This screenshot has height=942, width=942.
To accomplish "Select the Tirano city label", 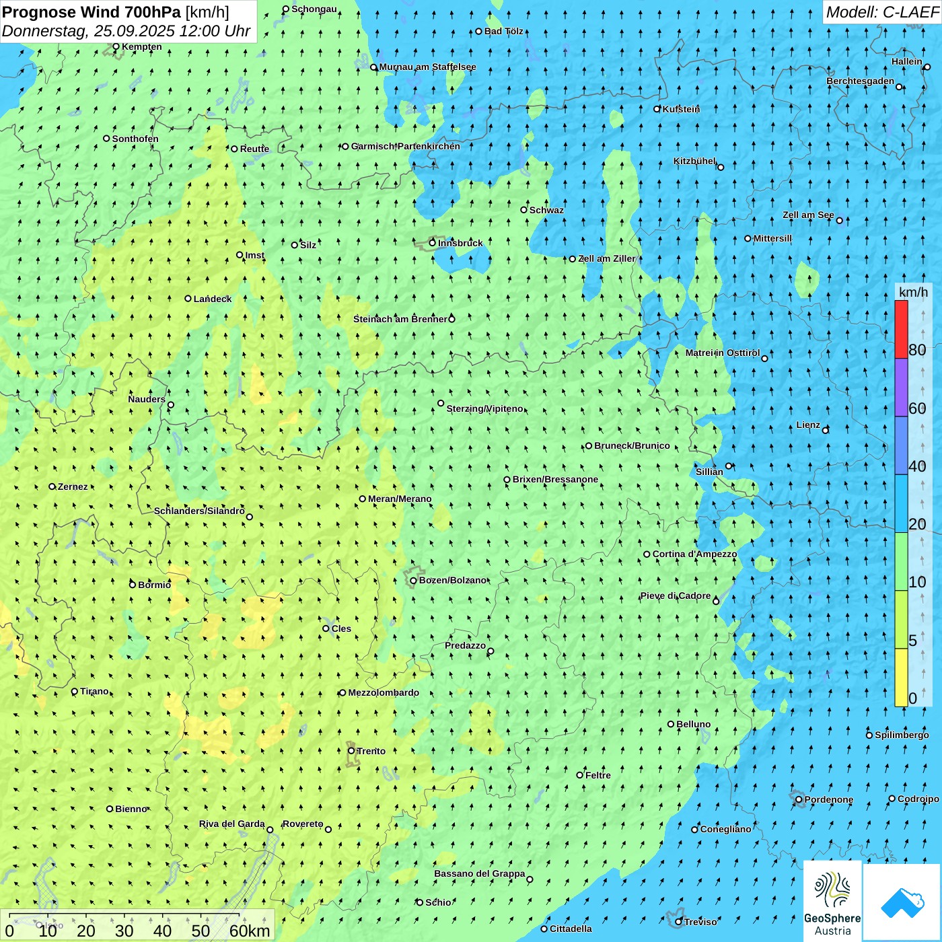I will pos(94,691).
